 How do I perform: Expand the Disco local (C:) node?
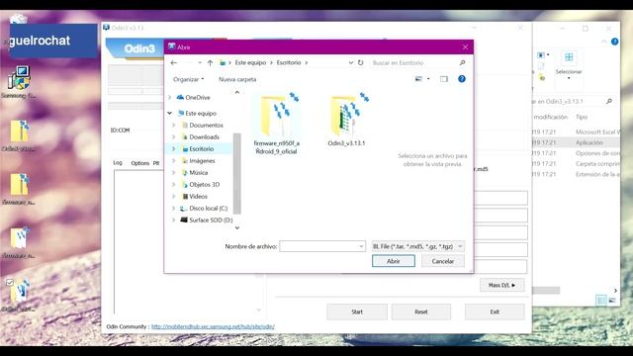point(174,209)
